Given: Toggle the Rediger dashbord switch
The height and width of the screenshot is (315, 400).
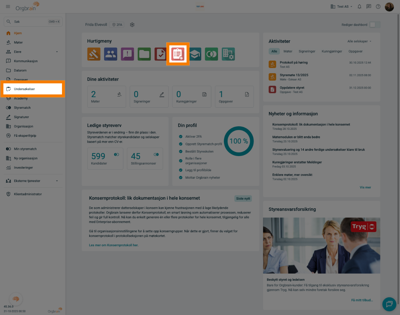Looking at the screenshot, I should coord(375,25).
